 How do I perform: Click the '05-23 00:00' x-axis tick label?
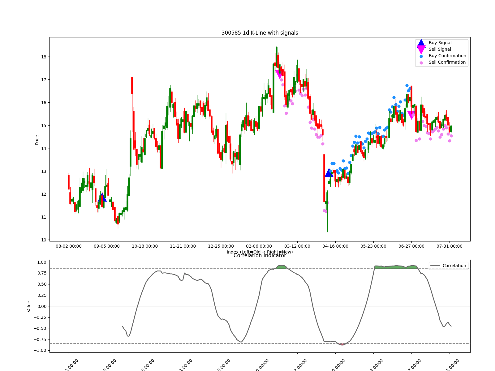[373, 246]
